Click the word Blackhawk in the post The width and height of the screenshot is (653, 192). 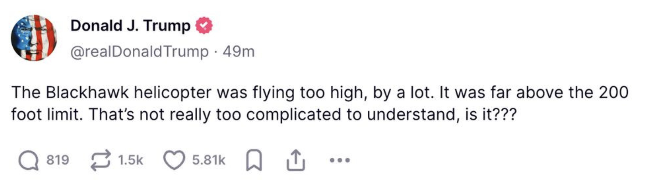pyautogui.click(x=87, y=92)
